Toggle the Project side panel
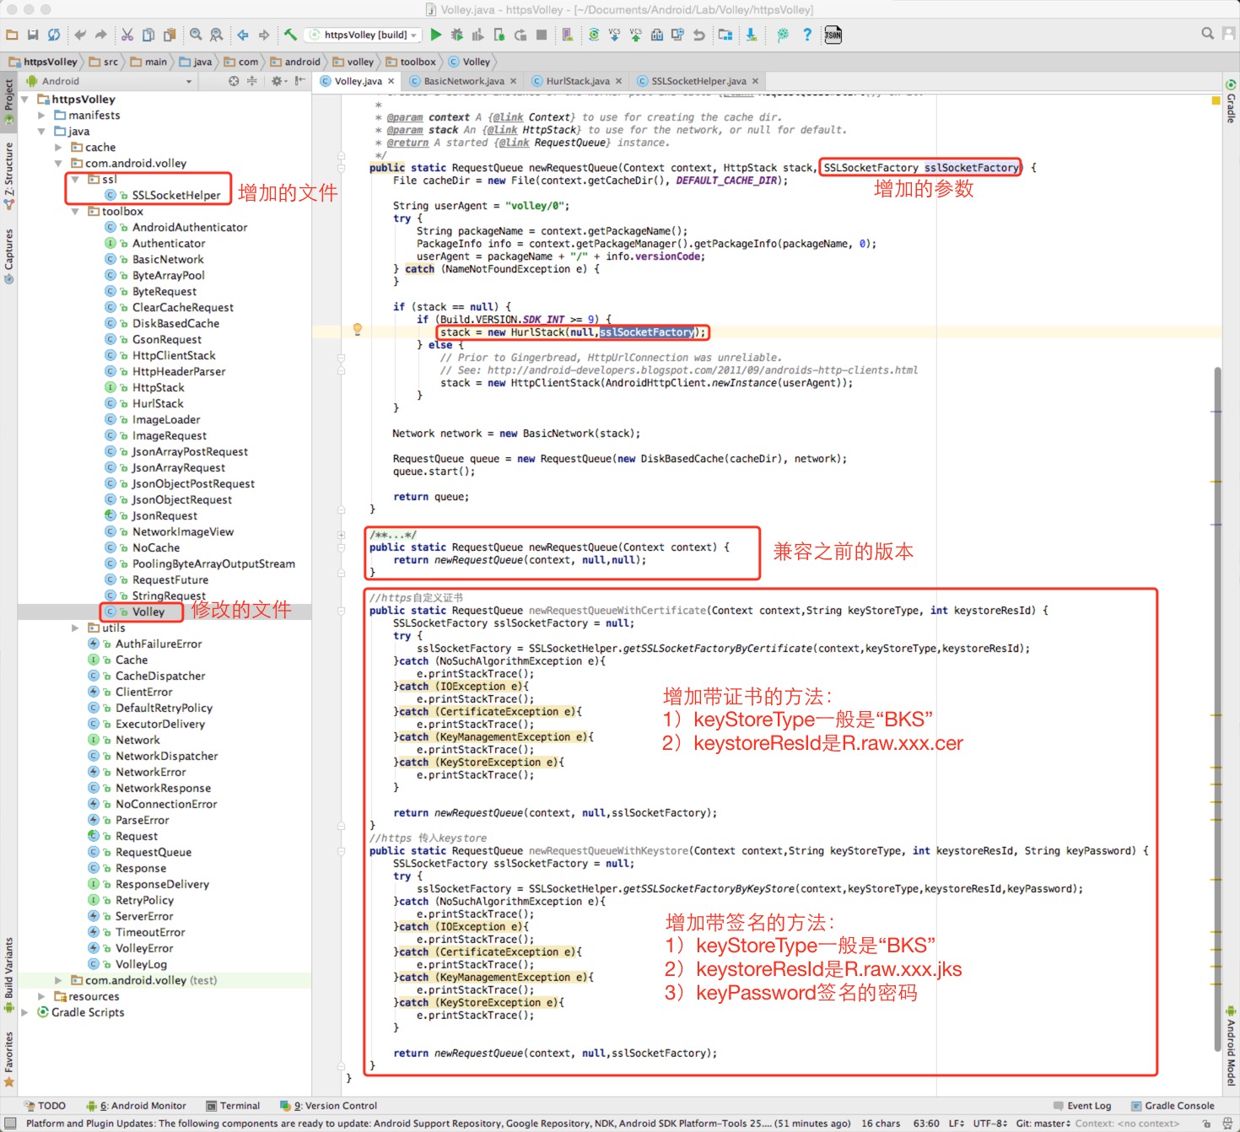Image resolution: width=1240 pixels, height=1132 pixels. click(8, 101)
